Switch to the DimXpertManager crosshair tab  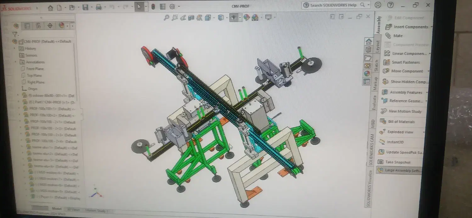[50, 25]
